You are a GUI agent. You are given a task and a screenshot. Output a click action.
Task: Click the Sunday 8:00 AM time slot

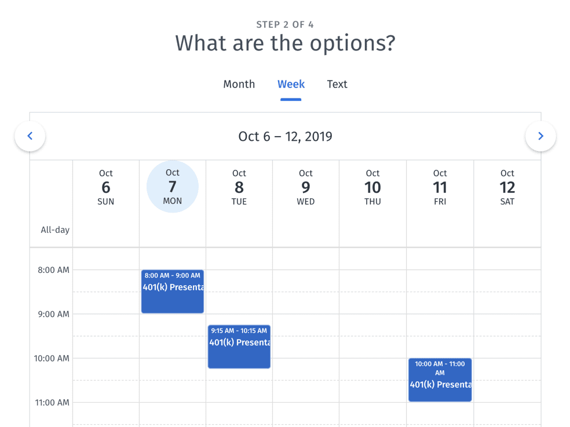click(x=106, y=281)
